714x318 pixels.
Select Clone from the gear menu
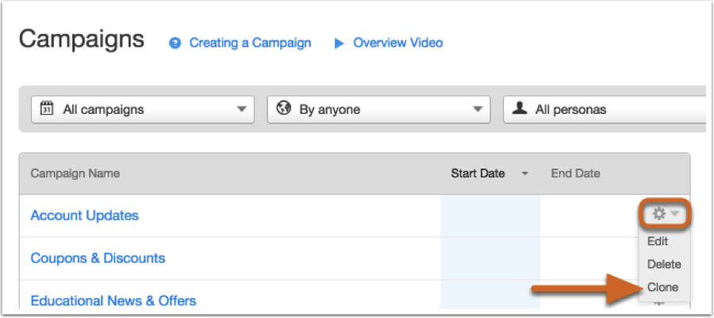point(662,287)
